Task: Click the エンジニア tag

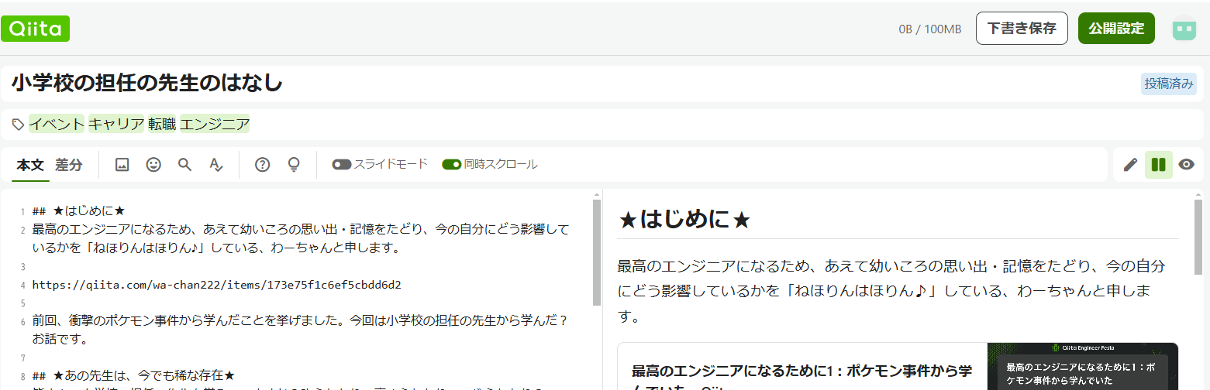Action: pos(215,124)
